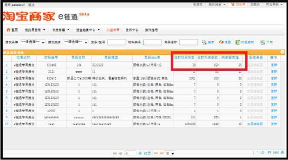This screenshot has width=288, height=160.
Task: Click the download (下载) icon
Action: (x=263, y=42)
